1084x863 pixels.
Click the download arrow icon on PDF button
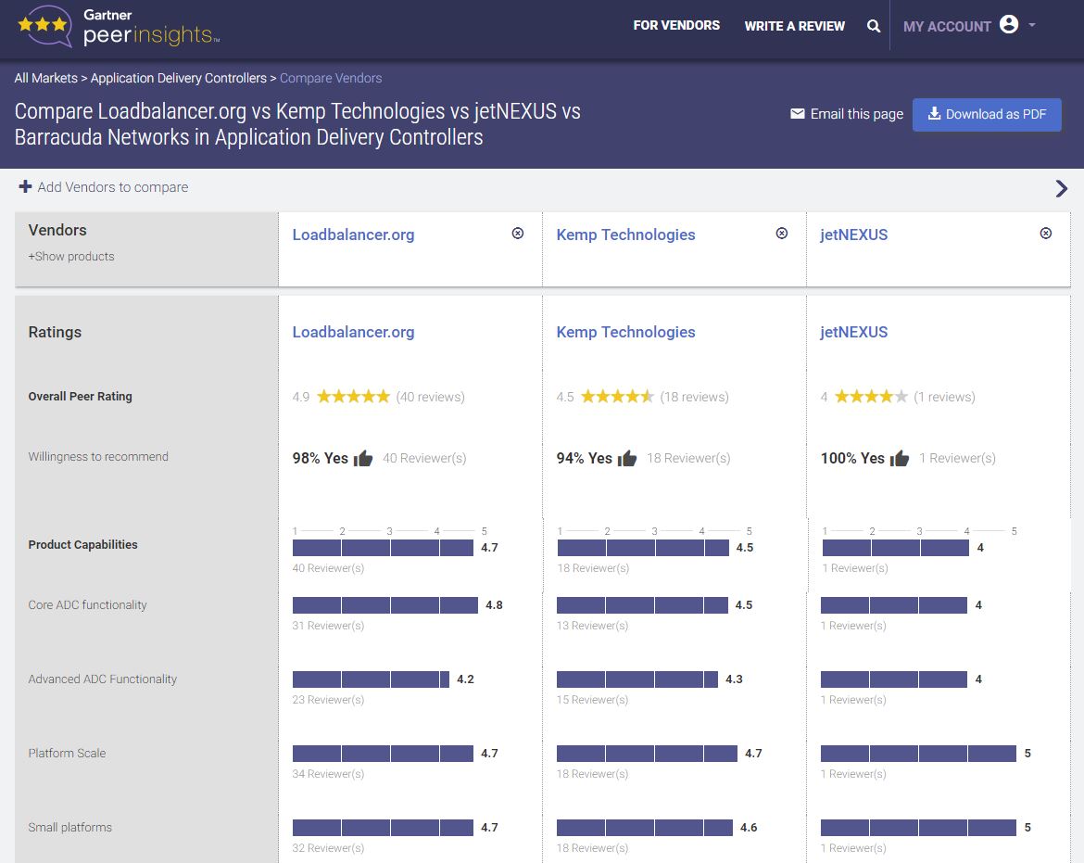[934, 113]
